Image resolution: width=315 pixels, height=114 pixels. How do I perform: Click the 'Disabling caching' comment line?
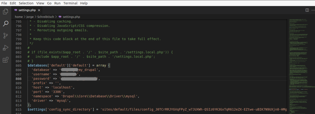(x=51, y=21)
